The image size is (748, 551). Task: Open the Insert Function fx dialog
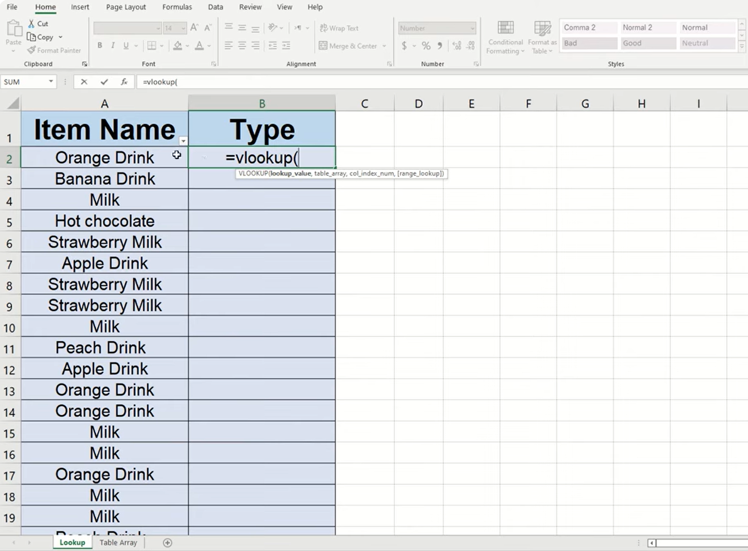(x=124, y=82)
